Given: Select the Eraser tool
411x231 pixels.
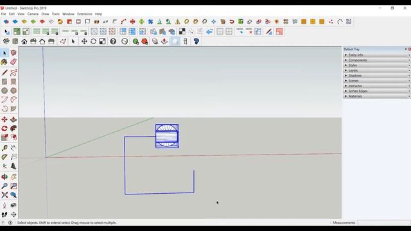Looking at the screenshot, I should coord(13,62).
